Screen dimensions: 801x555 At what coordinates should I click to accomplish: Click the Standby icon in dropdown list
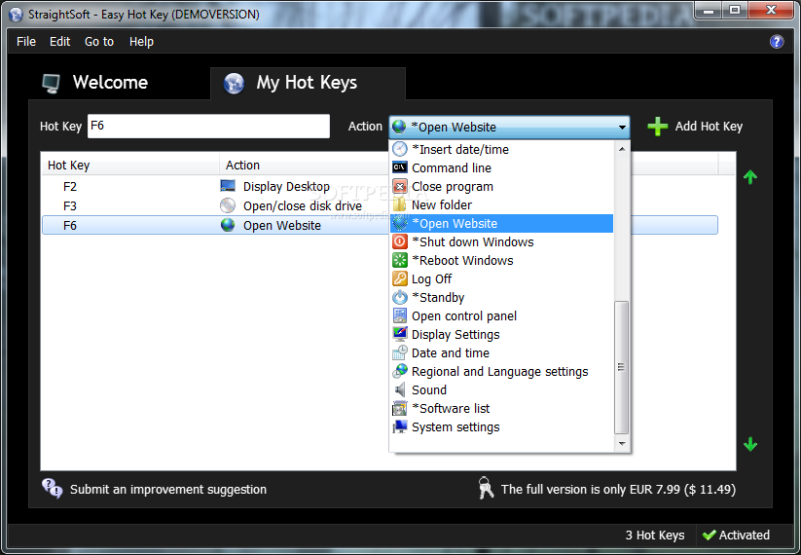tap(399, 297)
